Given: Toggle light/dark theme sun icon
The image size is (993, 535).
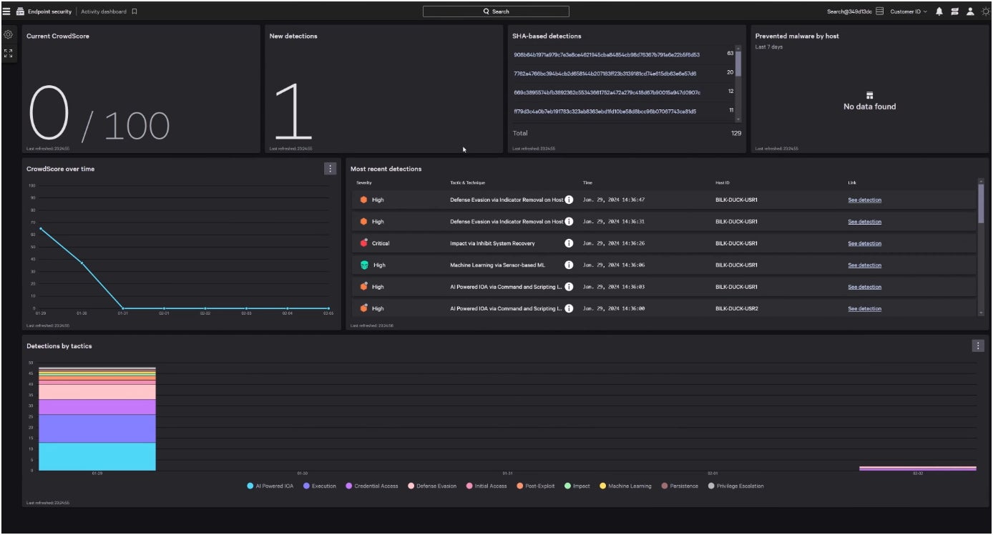Looking at the screenshot, I should 985,11.
